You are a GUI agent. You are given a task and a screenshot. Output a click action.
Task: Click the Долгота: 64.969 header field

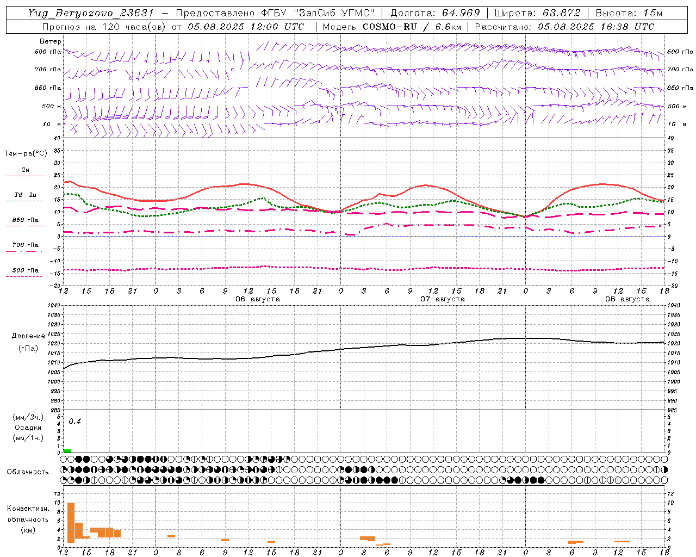(436, 13)
